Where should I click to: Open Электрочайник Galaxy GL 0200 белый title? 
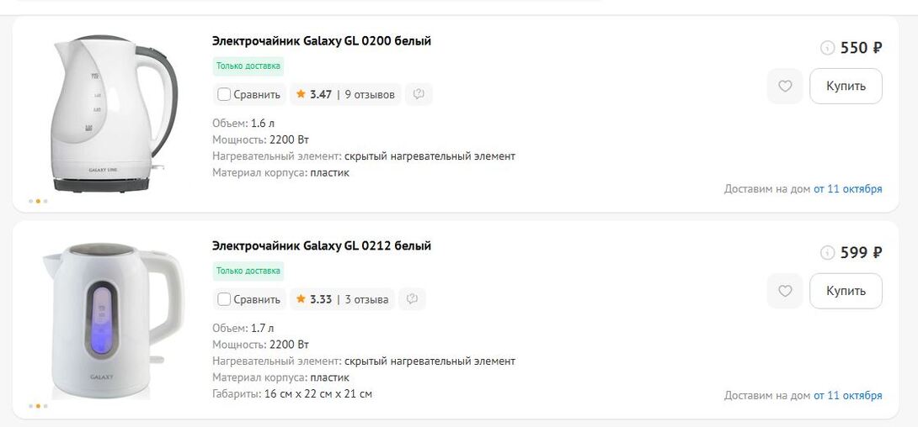tap(322, 41)
